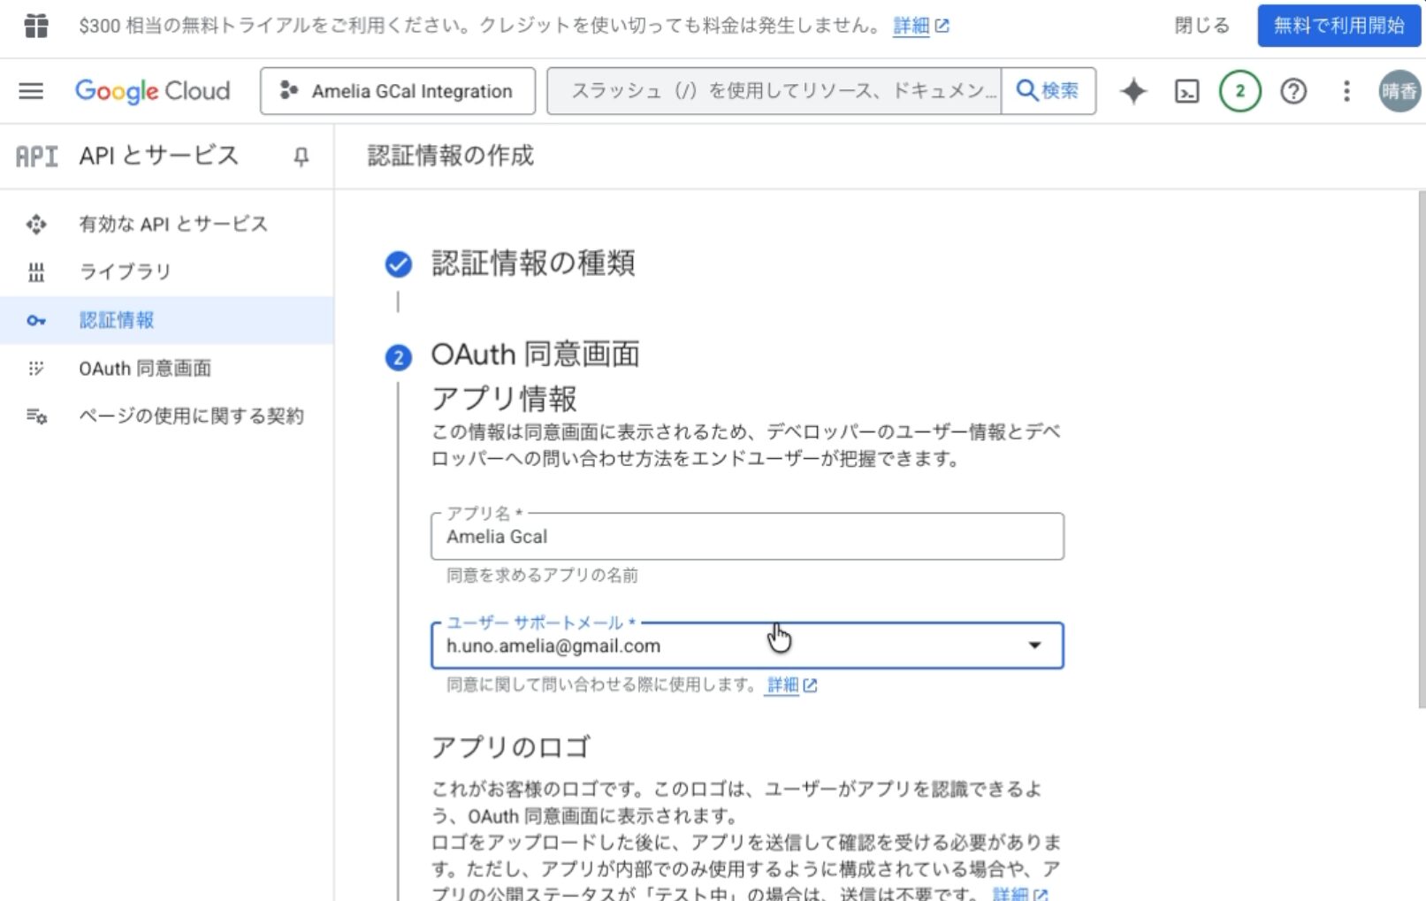Open the Amelia GCal Integration project picker

(x=398, y=91)
